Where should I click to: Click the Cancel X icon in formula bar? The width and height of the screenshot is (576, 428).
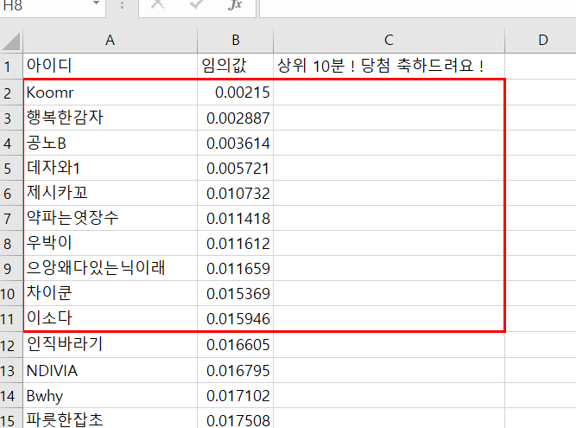158,5
